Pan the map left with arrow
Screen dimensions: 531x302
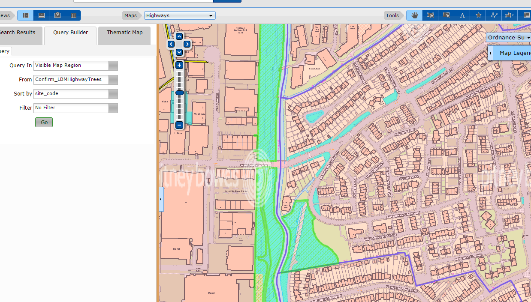click(171, 44)
